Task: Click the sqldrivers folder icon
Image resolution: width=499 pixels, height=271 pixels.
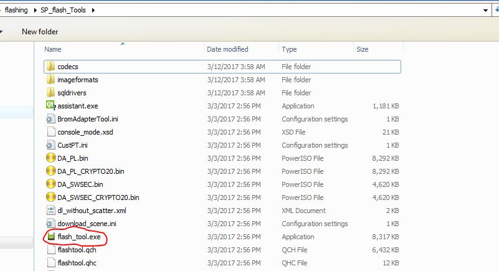Action: pyautogui.click(x=50, y=93)
